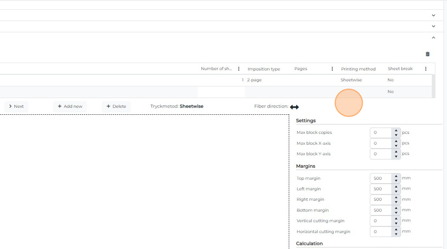The width and height of the screenshot is (447, 249).
Task: Click the Delete button
Action: click(116, 106)
